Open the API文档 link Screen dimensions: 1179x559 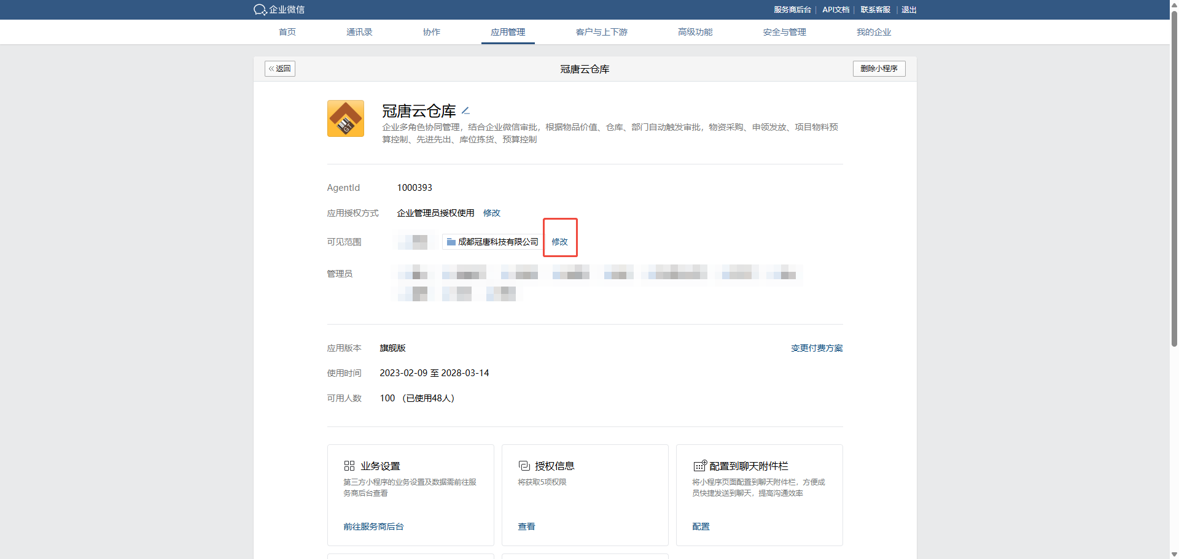pos(836,10)
